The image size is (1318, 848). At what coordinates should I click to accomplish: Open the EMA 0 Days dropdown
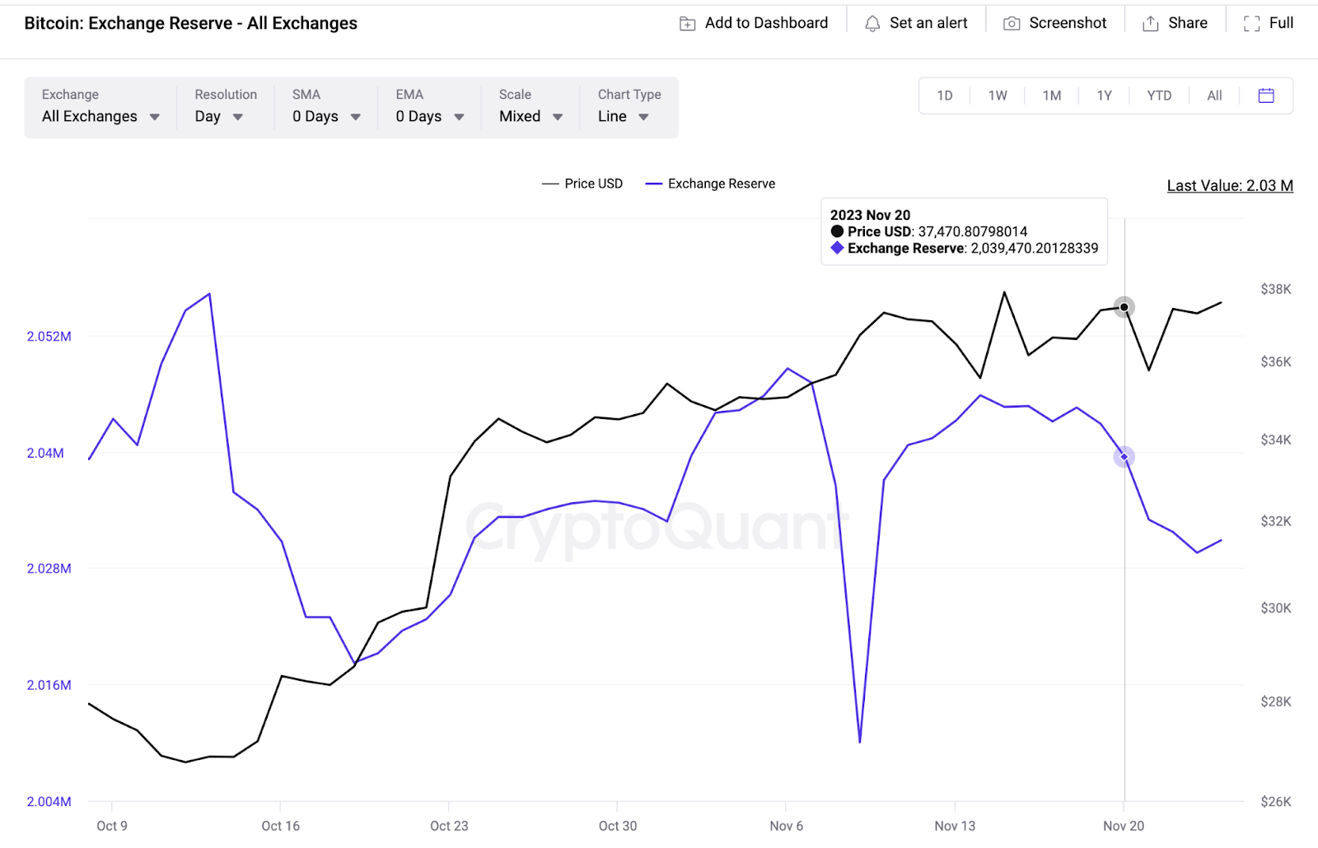click(429, 116)
